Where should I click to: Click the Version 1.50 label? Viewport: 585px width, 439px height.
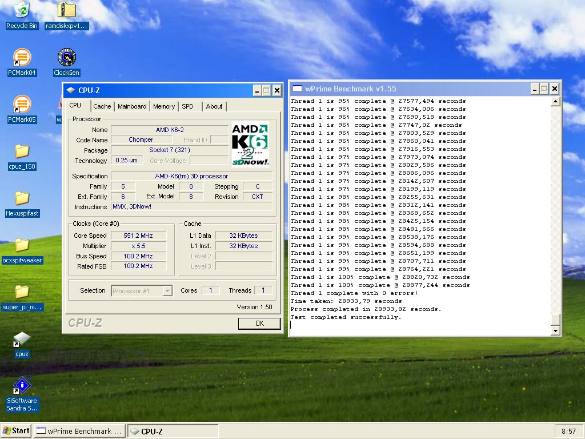[254, 307]
